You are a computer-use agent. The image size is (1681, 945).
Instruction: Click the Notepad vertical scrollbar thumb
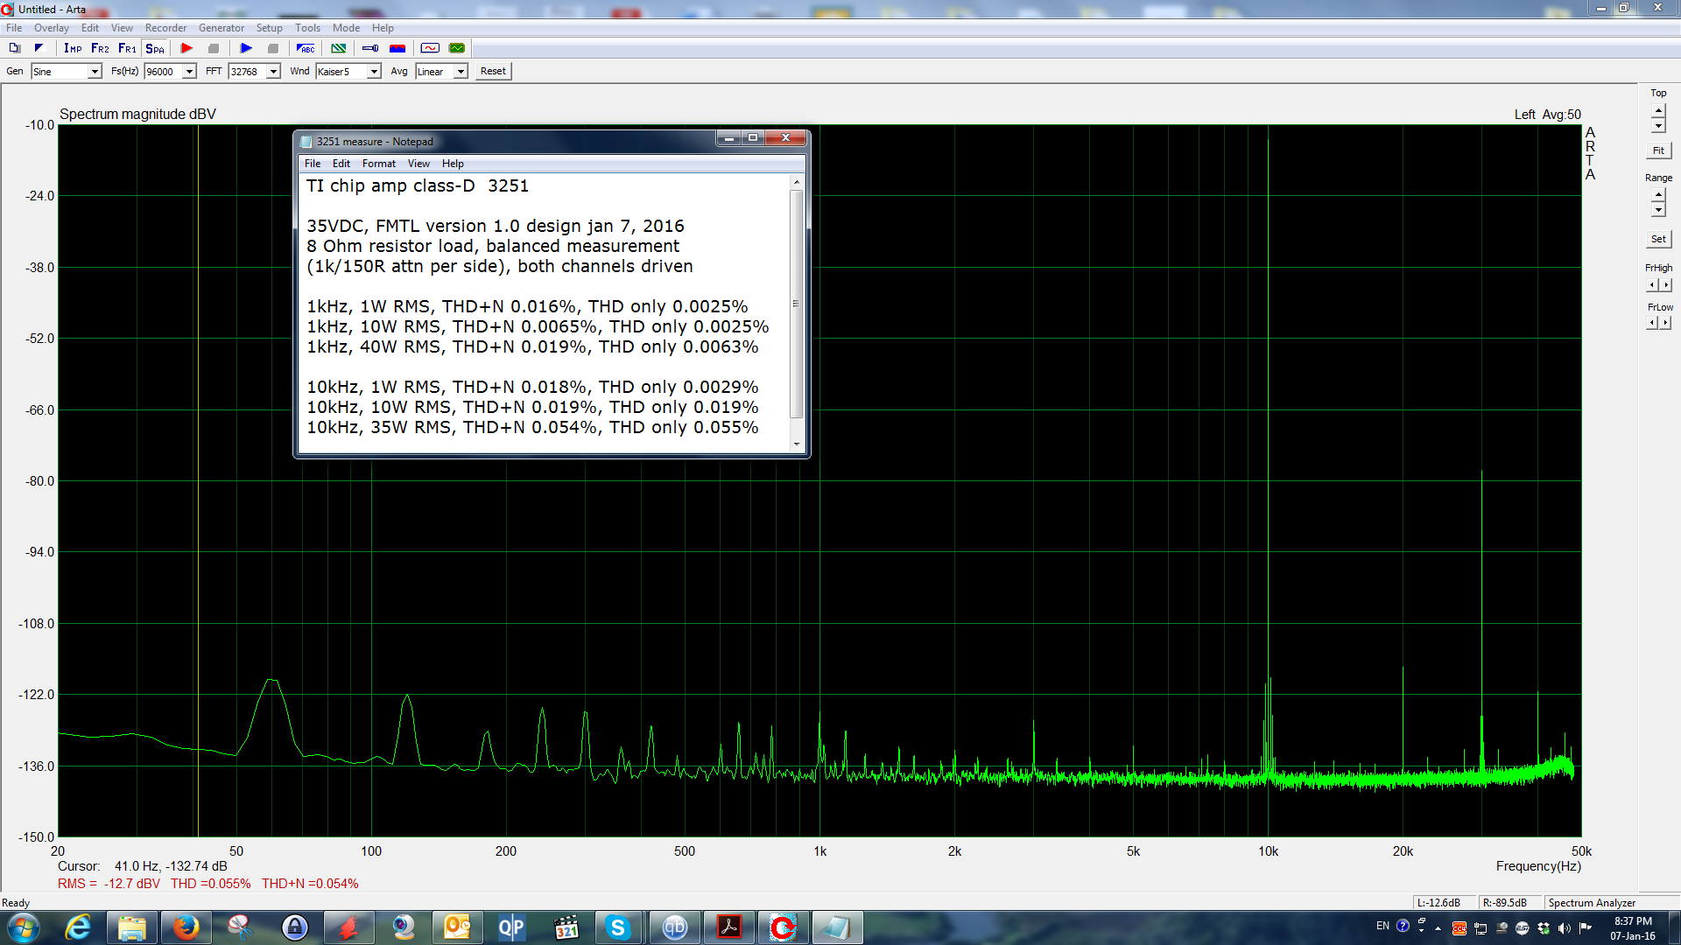coord(796,304)
